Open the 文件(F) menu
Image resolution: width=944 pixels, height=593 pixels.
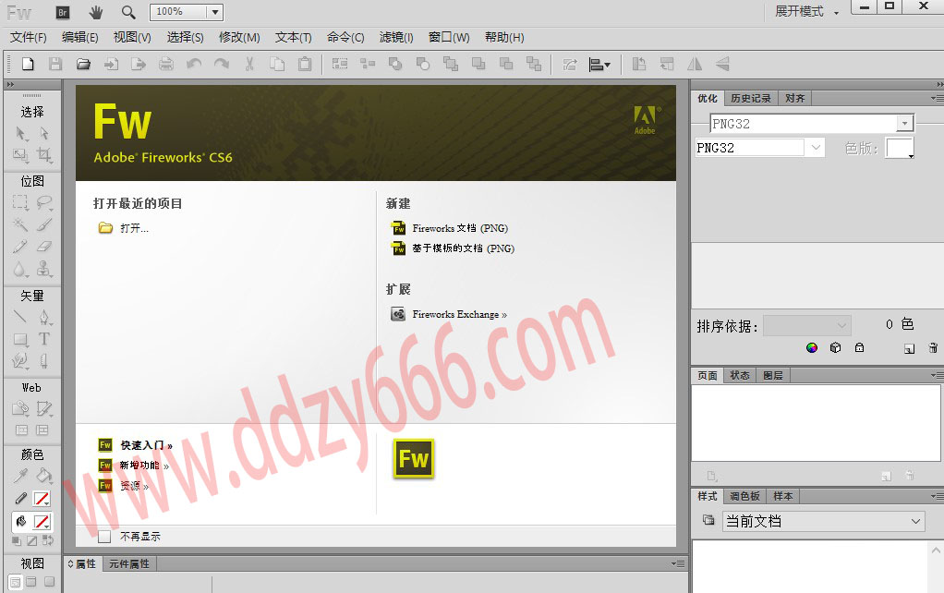coord(29,37)
